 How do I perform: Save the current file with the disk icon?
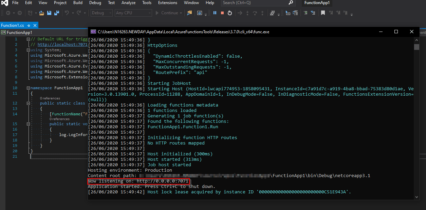49,13
